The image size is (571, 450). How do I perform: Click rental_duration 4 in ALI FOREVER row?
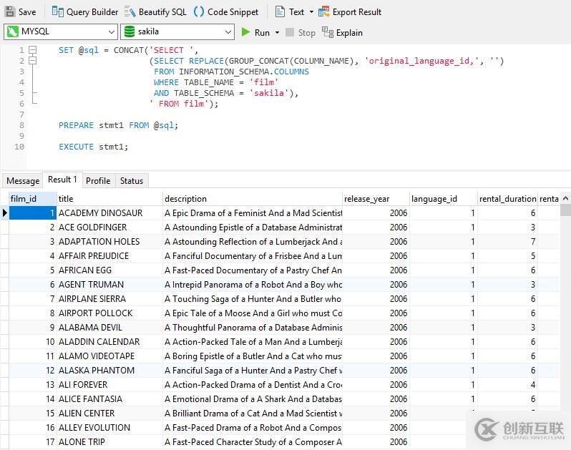[507, 385]
